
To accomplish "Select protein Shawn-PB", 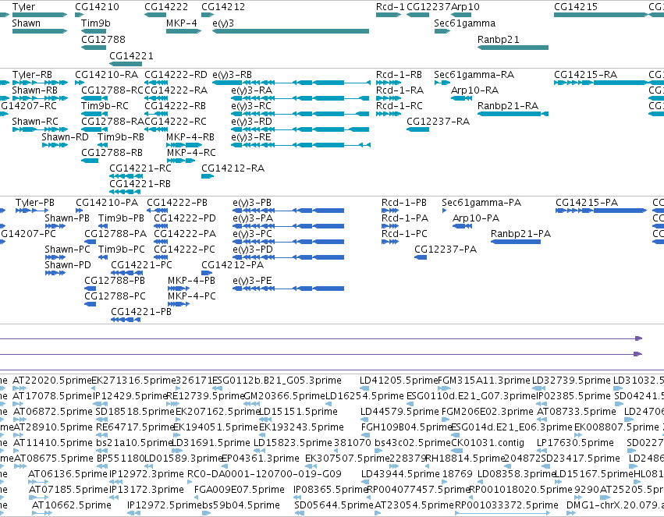I will click(x=55, y=226).
